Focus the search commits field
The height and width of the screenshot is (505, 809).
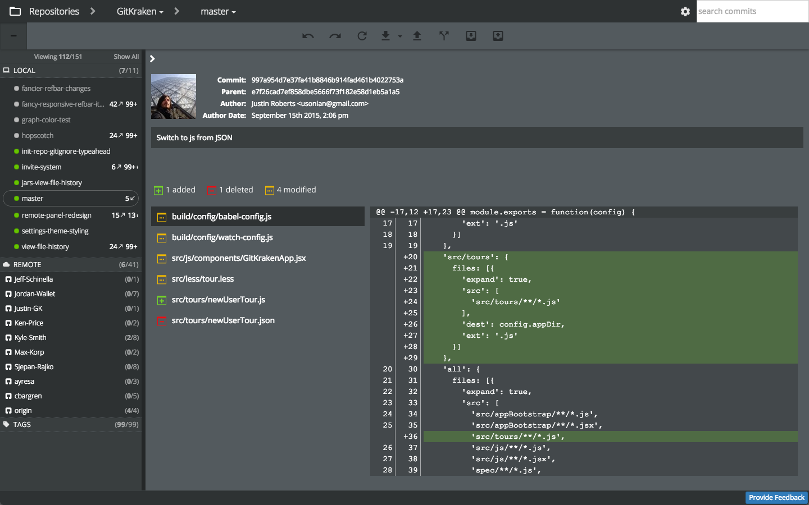(752, 11)
